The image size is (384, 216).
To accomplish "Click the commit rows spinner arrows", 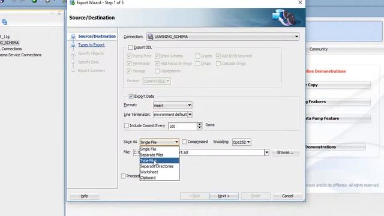I will pos(200,126).
